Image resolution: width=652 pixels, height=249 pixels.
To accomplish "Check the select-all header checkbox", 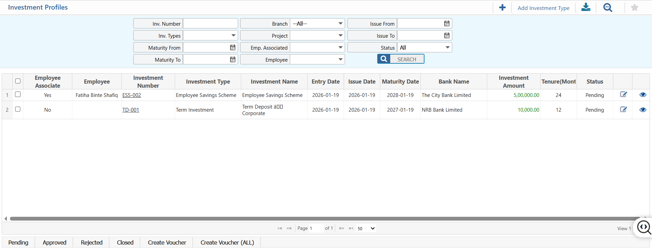I will point(18,81).
